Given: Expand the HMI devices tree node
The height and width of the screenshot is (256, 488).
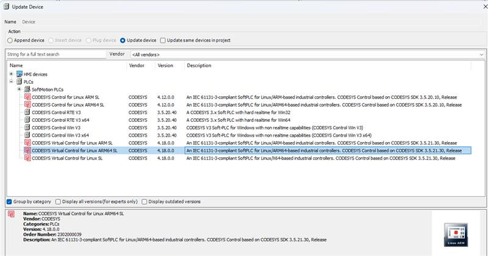Looking at the screenshot, I should pyautogui.click(x=11, y=74).
